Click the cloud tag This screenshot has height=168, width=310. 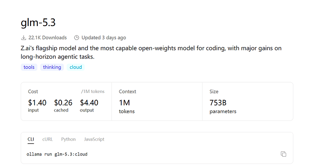click(76, 67)
